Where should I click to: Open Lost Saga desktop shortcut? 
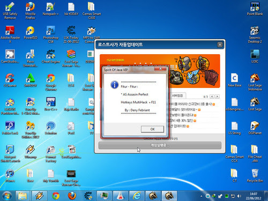255,104
